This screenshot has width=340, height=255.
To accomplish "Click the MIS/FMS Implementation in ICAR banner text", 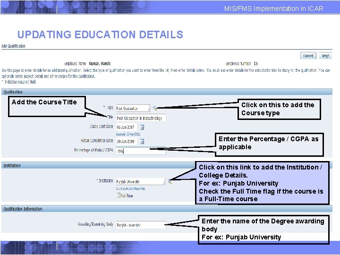I will [273, 8].
